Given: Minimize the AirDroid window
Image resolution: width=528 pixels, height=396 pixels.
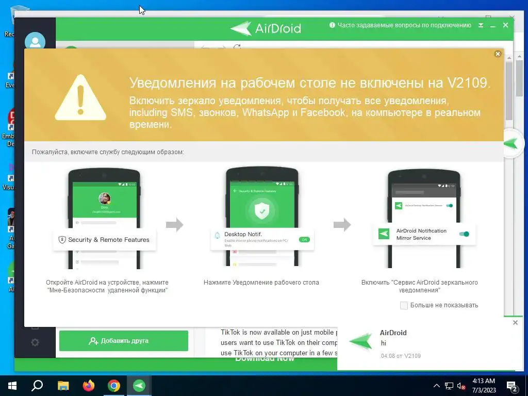Looking at the screenshot, I should pyautogui.click(x=493, y=25).
